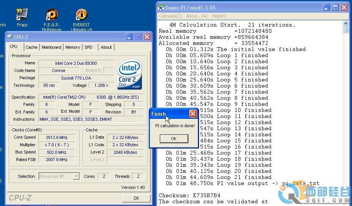Open F.E.A.R. Multiplayer desktop icon
This screenshot has width=352, height=206.
(52, 19)
